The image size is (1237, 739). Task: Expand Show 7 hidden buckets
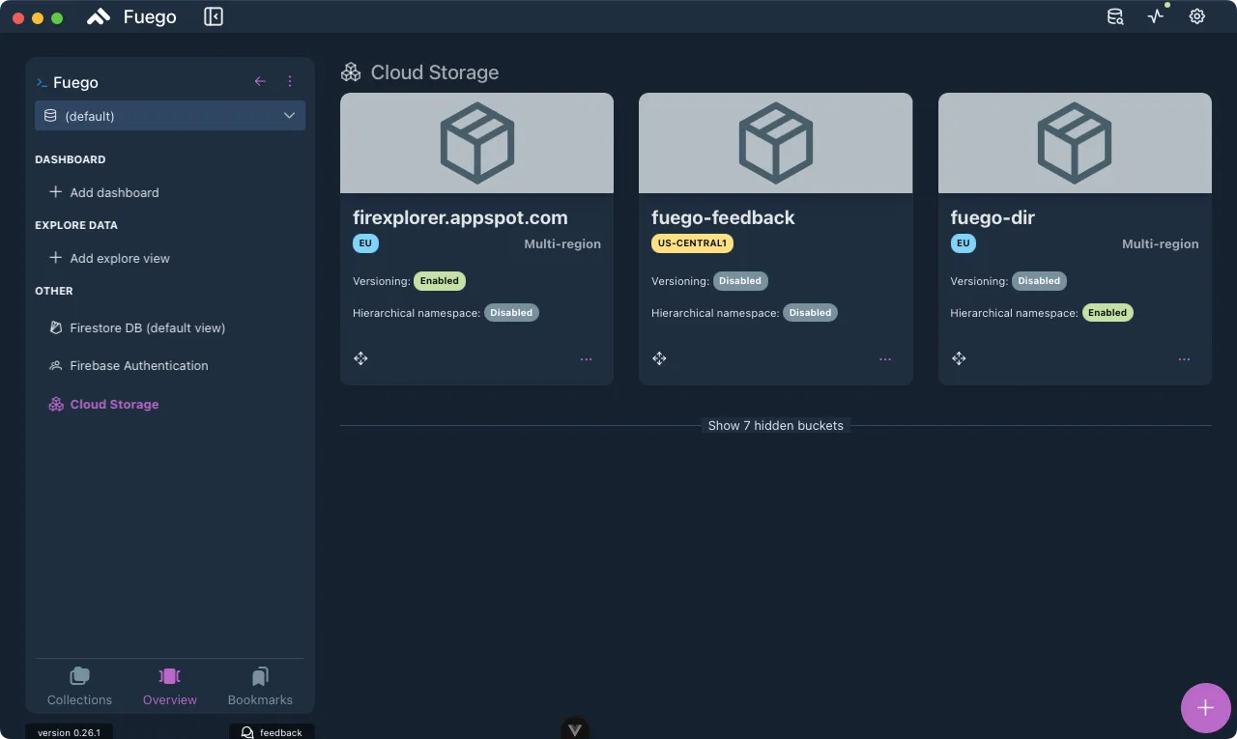click(x=775, y=425)
